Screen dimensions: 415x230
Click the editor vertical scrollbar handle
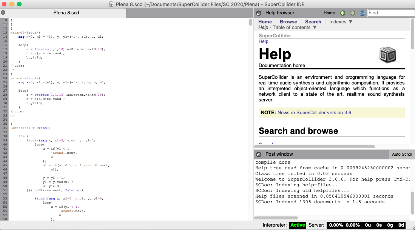point(251,22)
